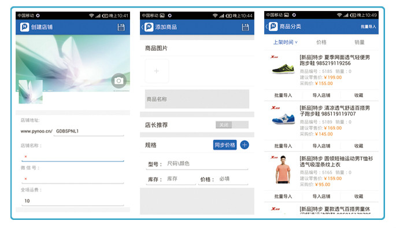Image resolution: width=396 pixels, height=228 pixels.
Task: Go back from the 添加商品 screen
Action: pyautogui.click(x=142, y=27)
